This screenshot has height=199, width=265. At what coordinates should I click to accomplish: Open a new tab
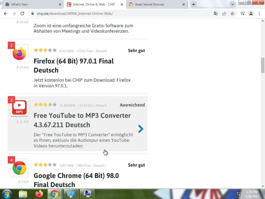coord(194,4)
